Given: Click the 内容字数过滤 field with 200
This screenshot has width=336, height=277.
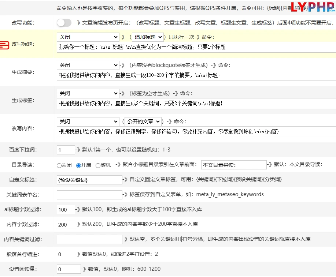Looking at the screenshot, I should (x=66, y=225).
